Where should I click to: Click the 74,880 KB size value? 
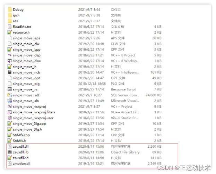[x=154, y=95]
